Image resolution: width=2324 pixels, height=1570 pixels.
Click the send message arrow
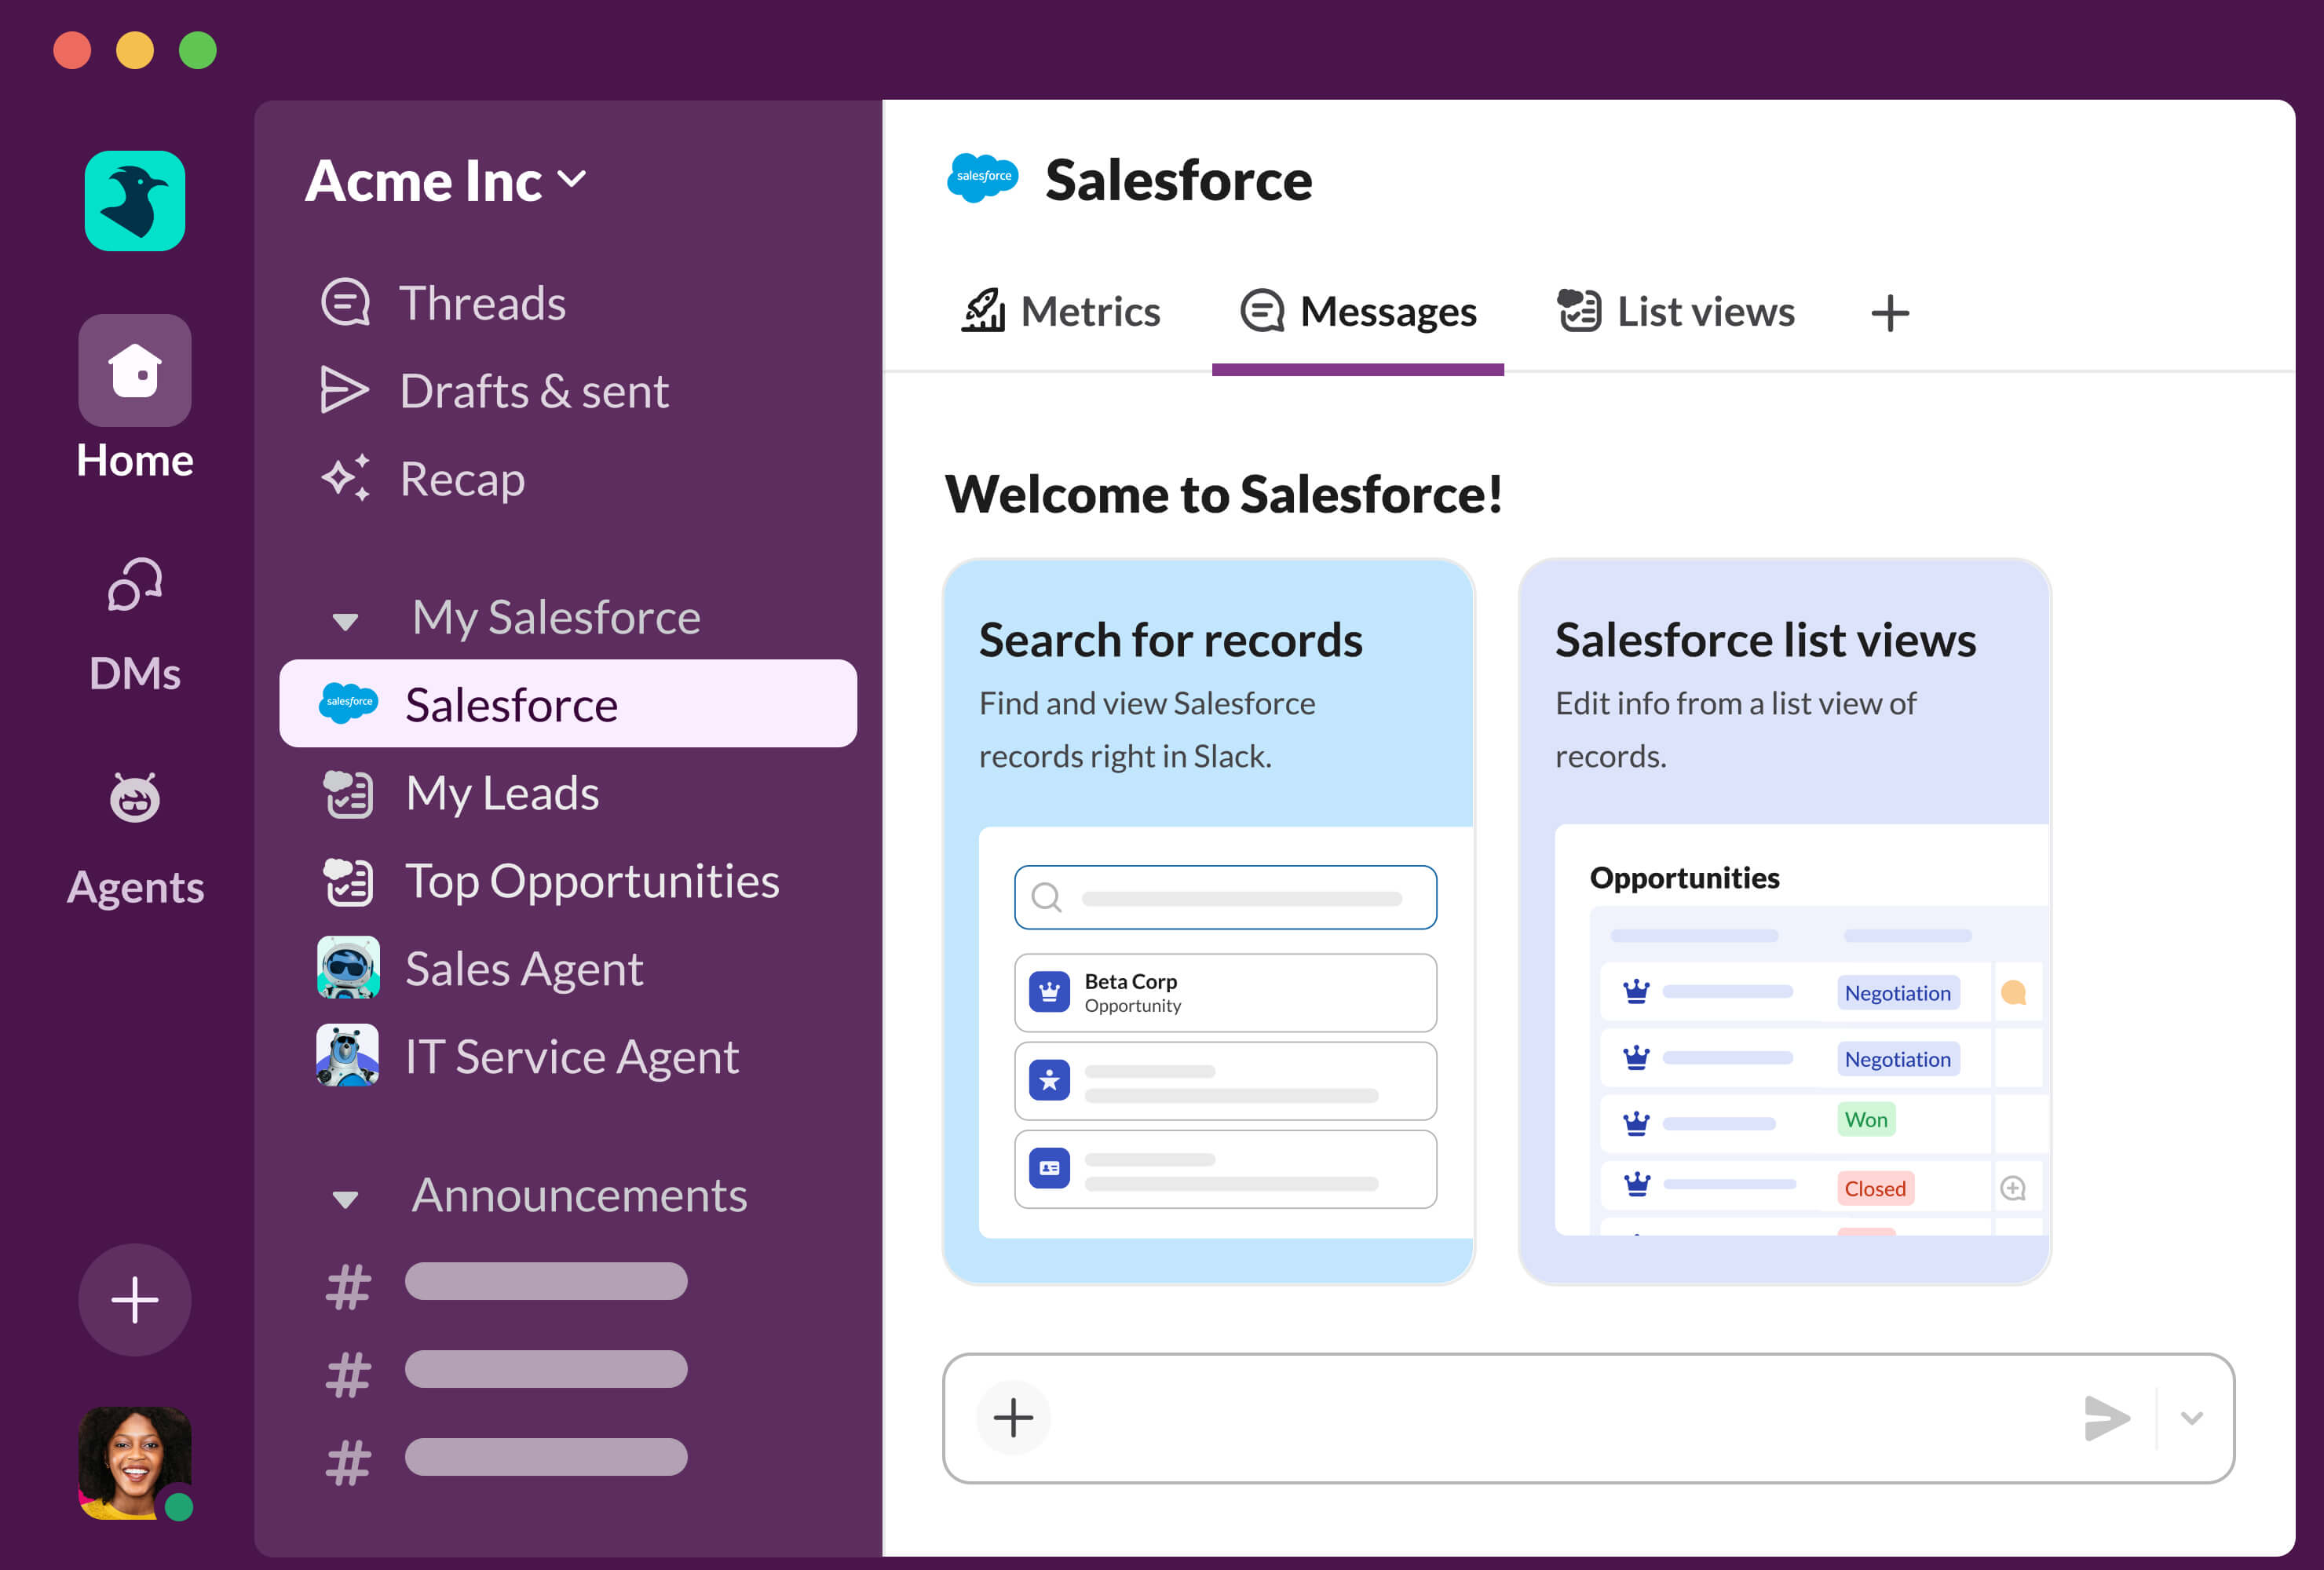(x=2106, y=1417)
